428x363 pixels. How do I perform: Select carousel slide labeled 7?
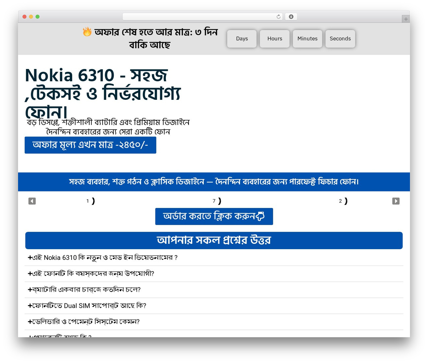(x=217, y=201)
